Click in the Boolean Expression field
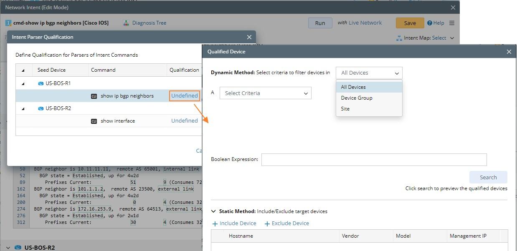 click(x=374, y=160)
